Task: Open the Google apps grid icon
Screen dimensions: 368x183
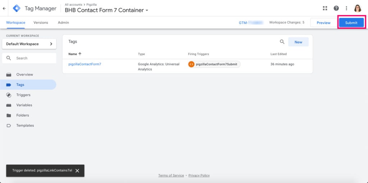Action: click(325, 9)
